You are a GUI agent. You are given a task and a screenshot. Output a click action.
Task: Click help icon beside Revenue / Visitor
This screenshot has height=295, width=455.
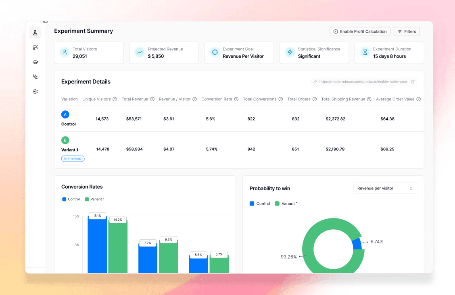pos(195,99)
